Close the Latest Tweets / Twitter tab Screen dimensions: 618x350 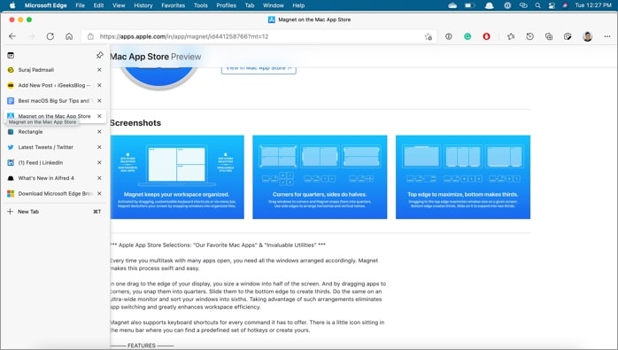tap(99, 147)
